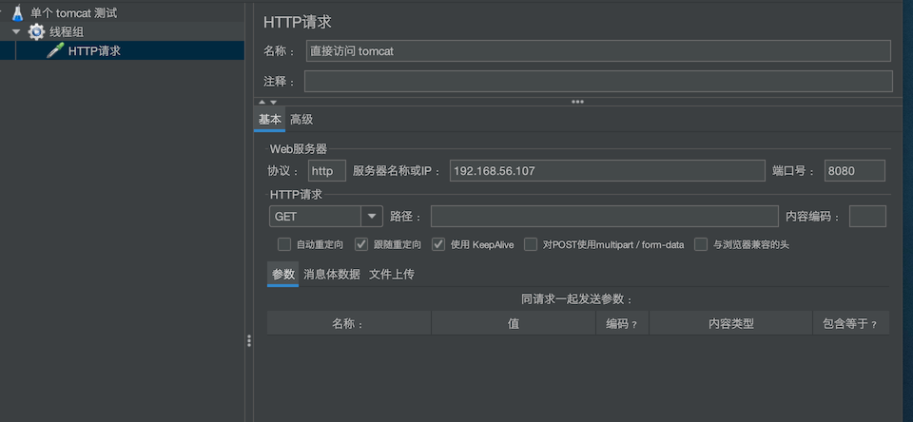The image size is (913, 422).
Task: Click the 路径 input field
Action: point(604,217)
